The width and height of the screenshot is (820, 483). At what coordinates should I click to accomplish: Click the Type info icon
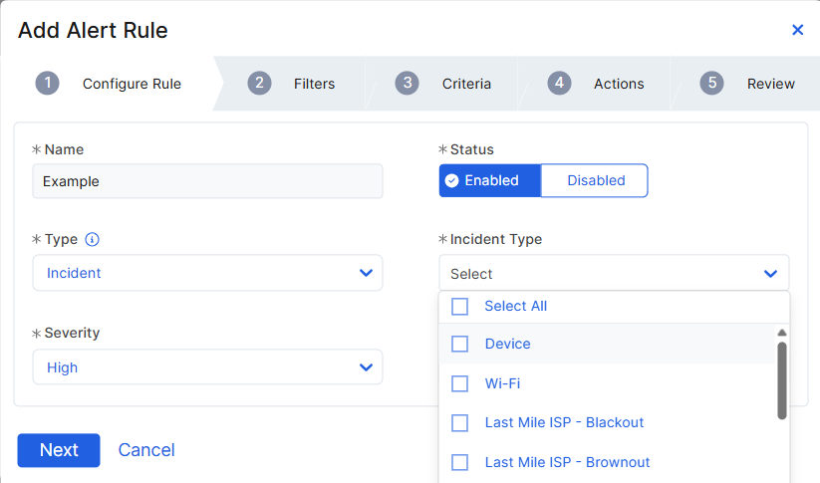(93, 240)
